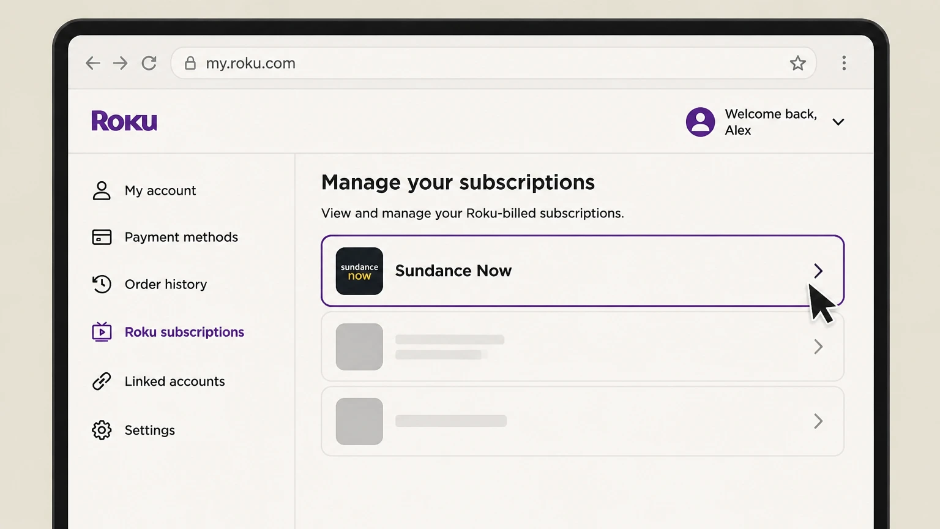Click the Payment methods card icon
The height and width of the screenshot is (529, 940).
pyautogui.click(x=102, y=237)
